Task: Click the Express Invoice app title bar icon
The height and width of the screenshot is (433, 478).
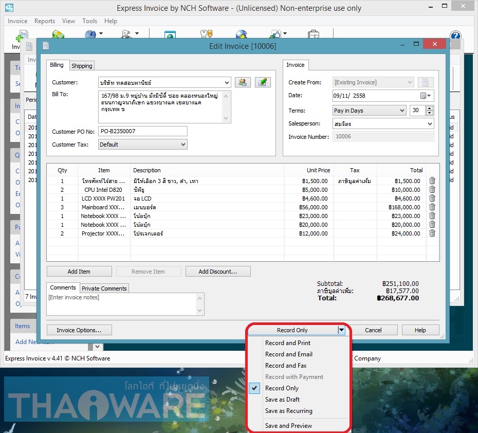Action: pos(9,8)
